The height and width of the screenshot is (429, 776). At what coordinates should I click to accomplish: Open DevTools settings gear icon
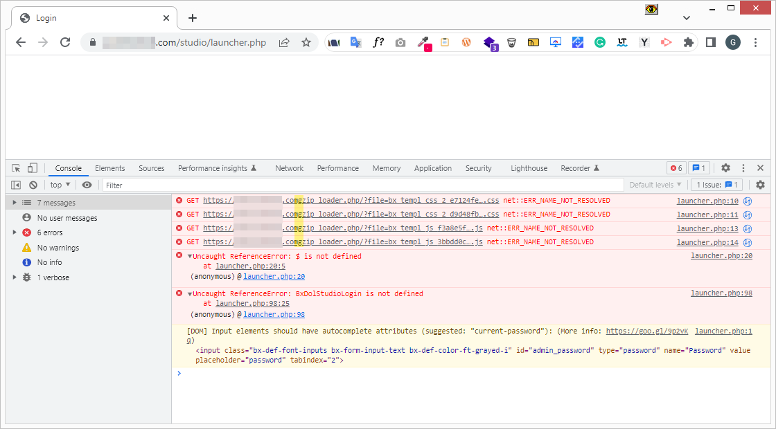pos(725,168)
